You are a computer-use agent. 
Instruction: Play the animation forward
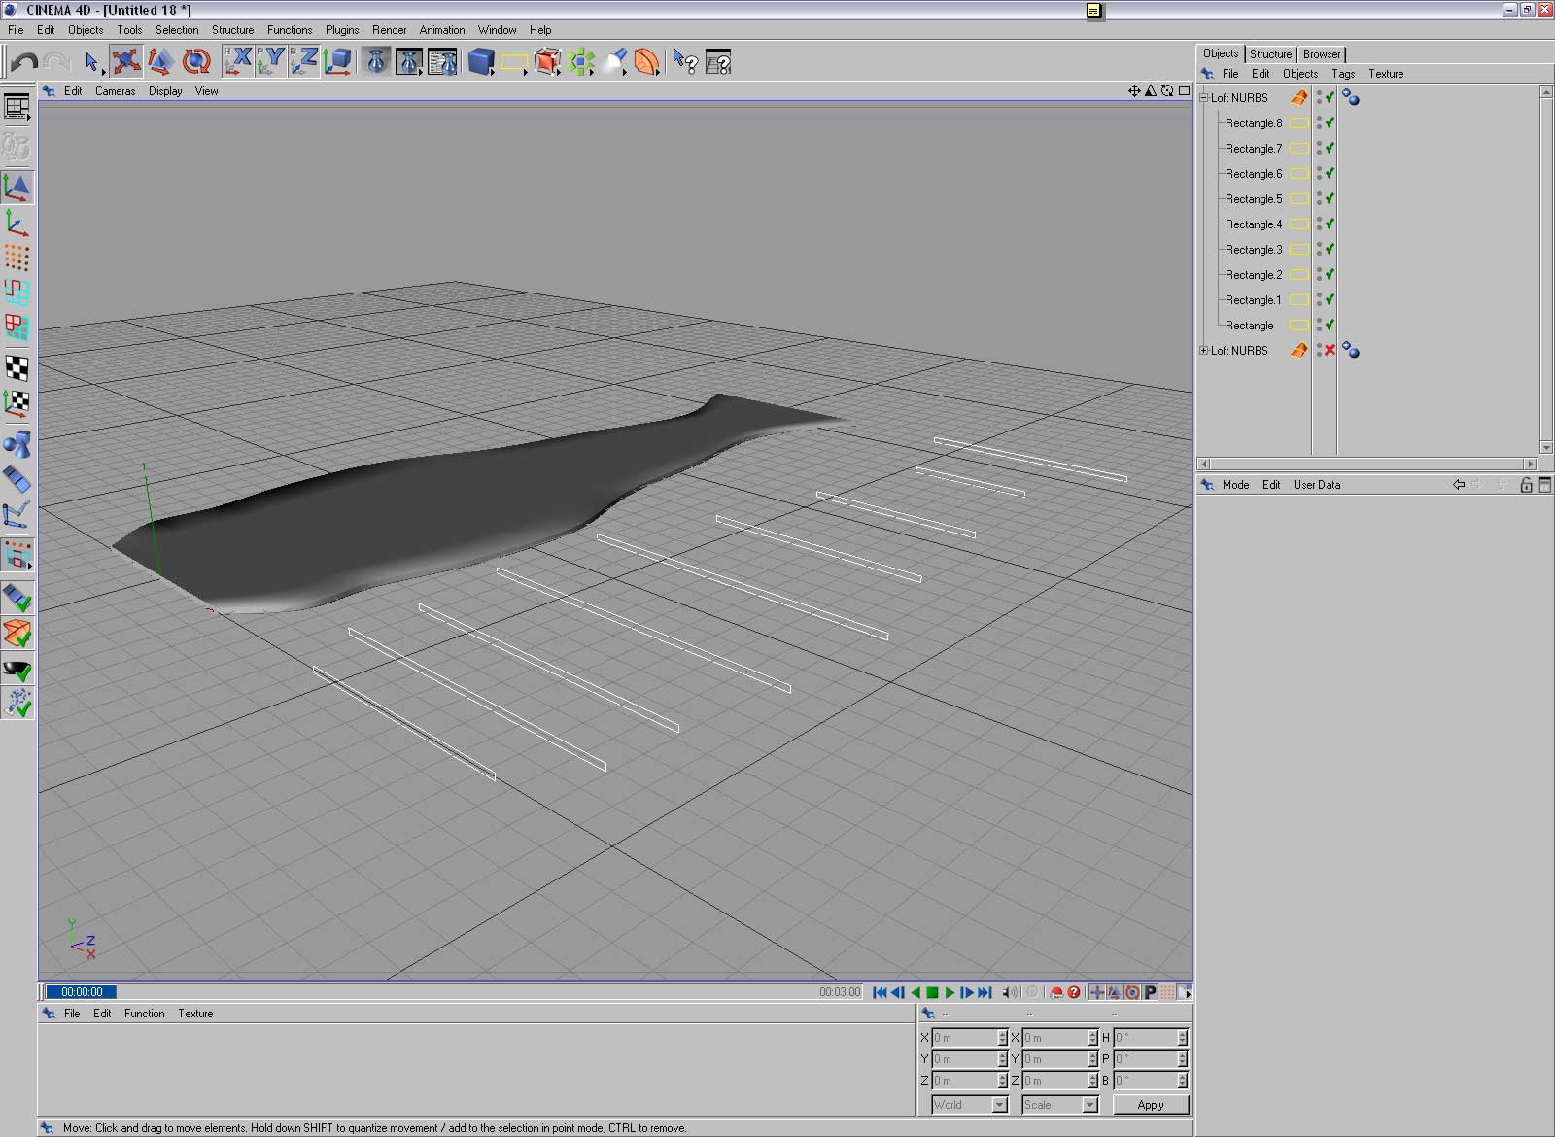pos(950,992)
